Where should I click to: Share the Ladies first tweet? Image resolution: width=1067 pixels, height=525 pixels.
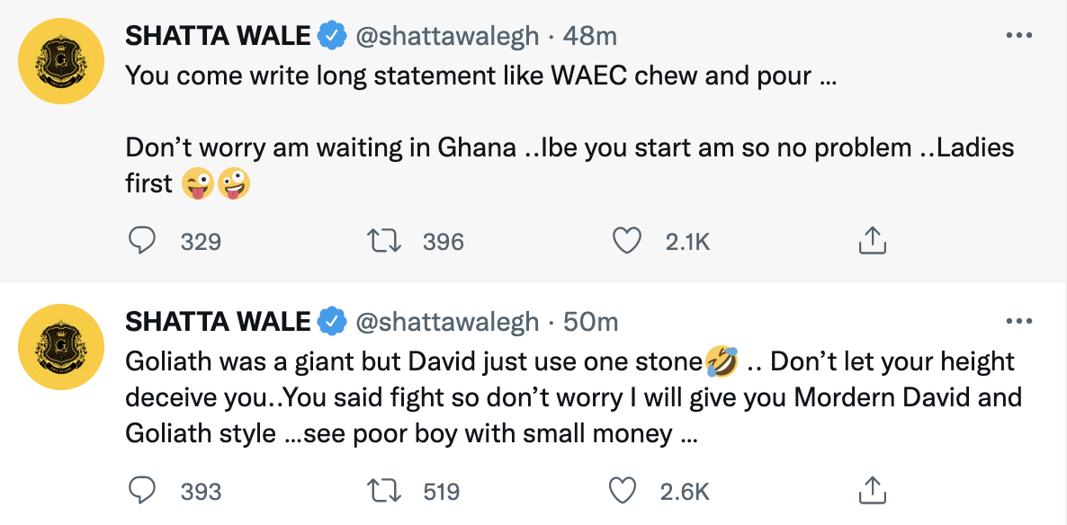872,241
